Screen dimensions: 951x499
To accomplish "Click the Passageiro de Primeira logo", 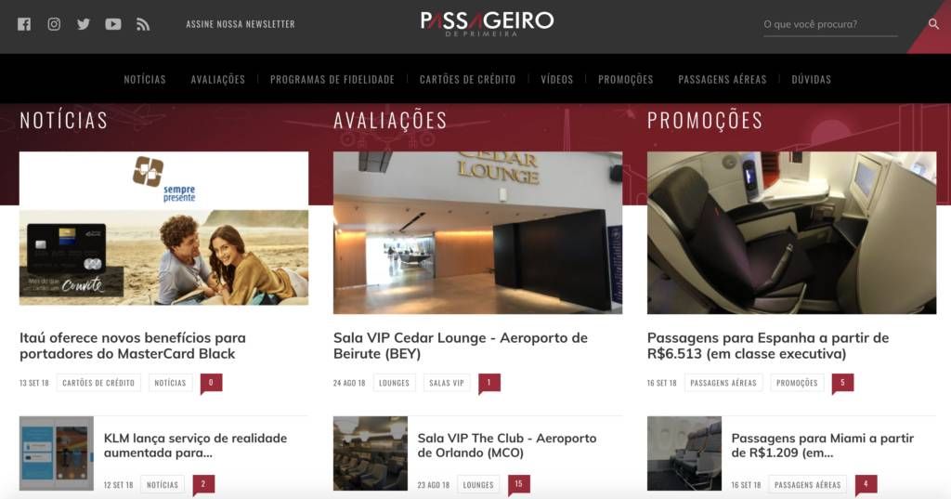I will 487,23.
